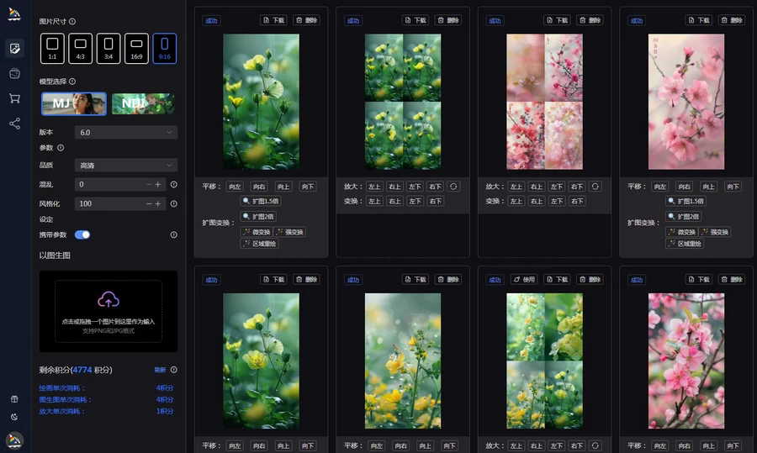757x453 pixels.
Task: Open the shopping cart in the sidebar
Action: (14, 98)
